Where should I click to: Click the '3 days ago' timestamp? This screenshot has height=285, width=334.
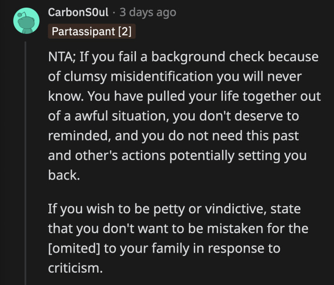coord(147,12)
